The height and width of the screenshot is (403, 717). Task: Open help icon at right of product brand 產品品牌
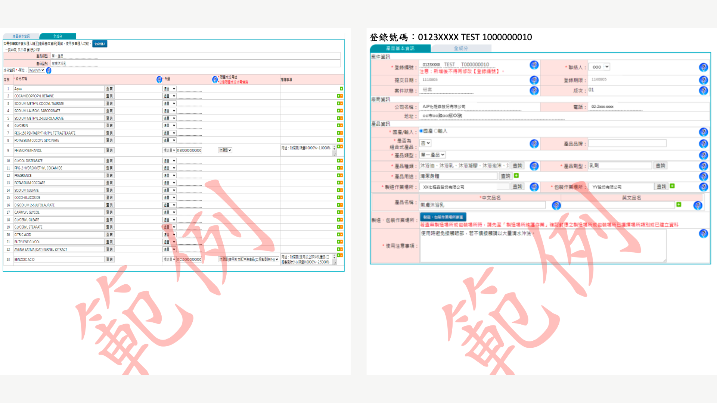(703, 144)
